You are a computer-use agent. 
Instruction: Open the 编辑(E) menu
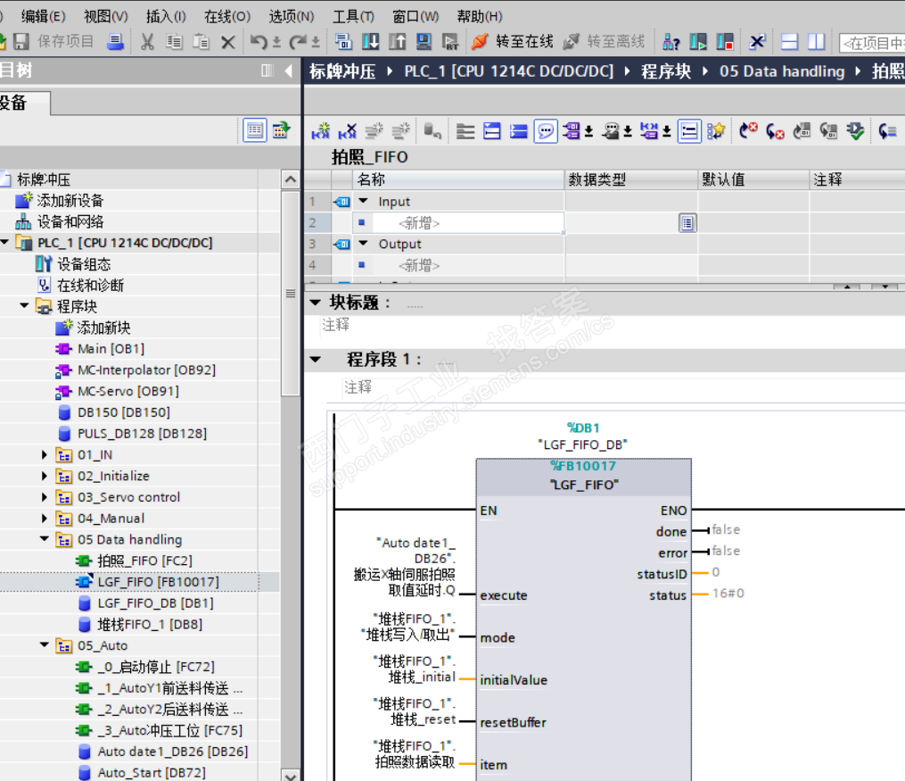point(44,16)
